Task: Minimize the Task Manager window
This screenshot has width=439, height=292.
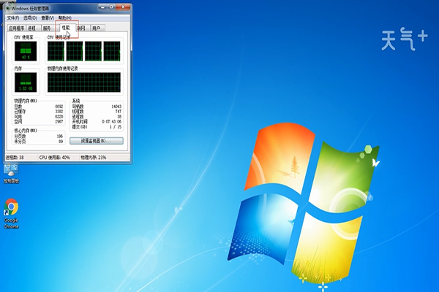Action: coord(102,7)
